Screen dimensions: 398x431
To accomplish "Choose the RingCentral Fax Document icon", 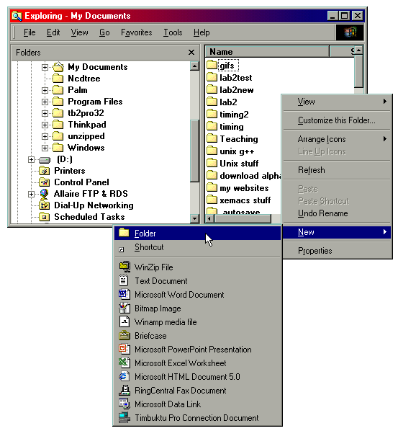I will pyautogui.click(x=125, y=390).
